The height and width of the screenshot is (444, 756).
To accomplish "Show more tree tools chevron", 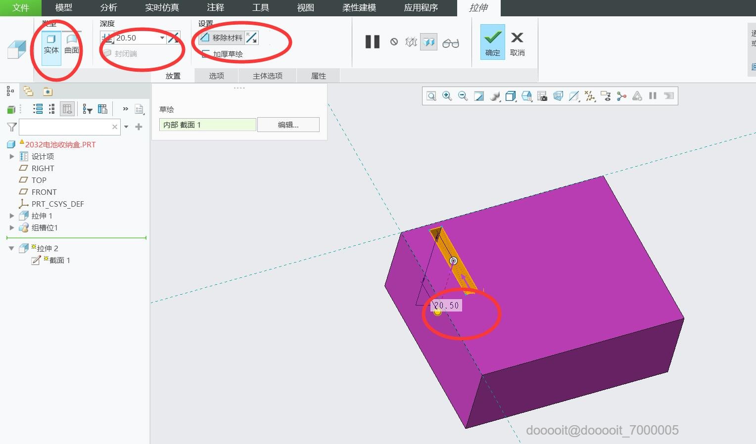I will [126, 109].
